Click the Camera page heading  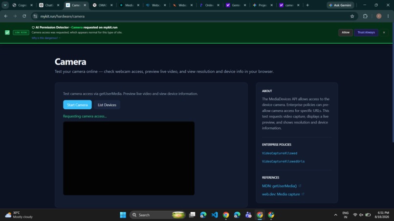(x=70, y=61)
